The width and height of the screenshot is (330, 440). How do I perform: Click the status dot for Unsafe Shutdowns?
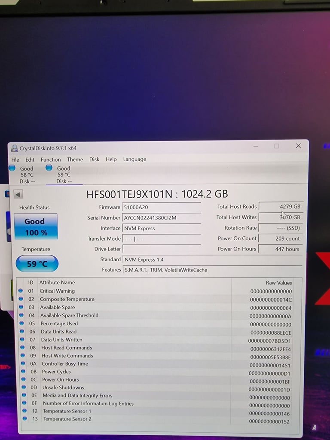pyautogui.click(x=24, y=387)
